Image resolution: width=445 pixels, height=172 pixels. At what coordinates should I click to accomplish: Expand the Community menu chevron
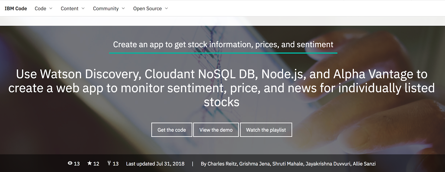coord(123,8)
